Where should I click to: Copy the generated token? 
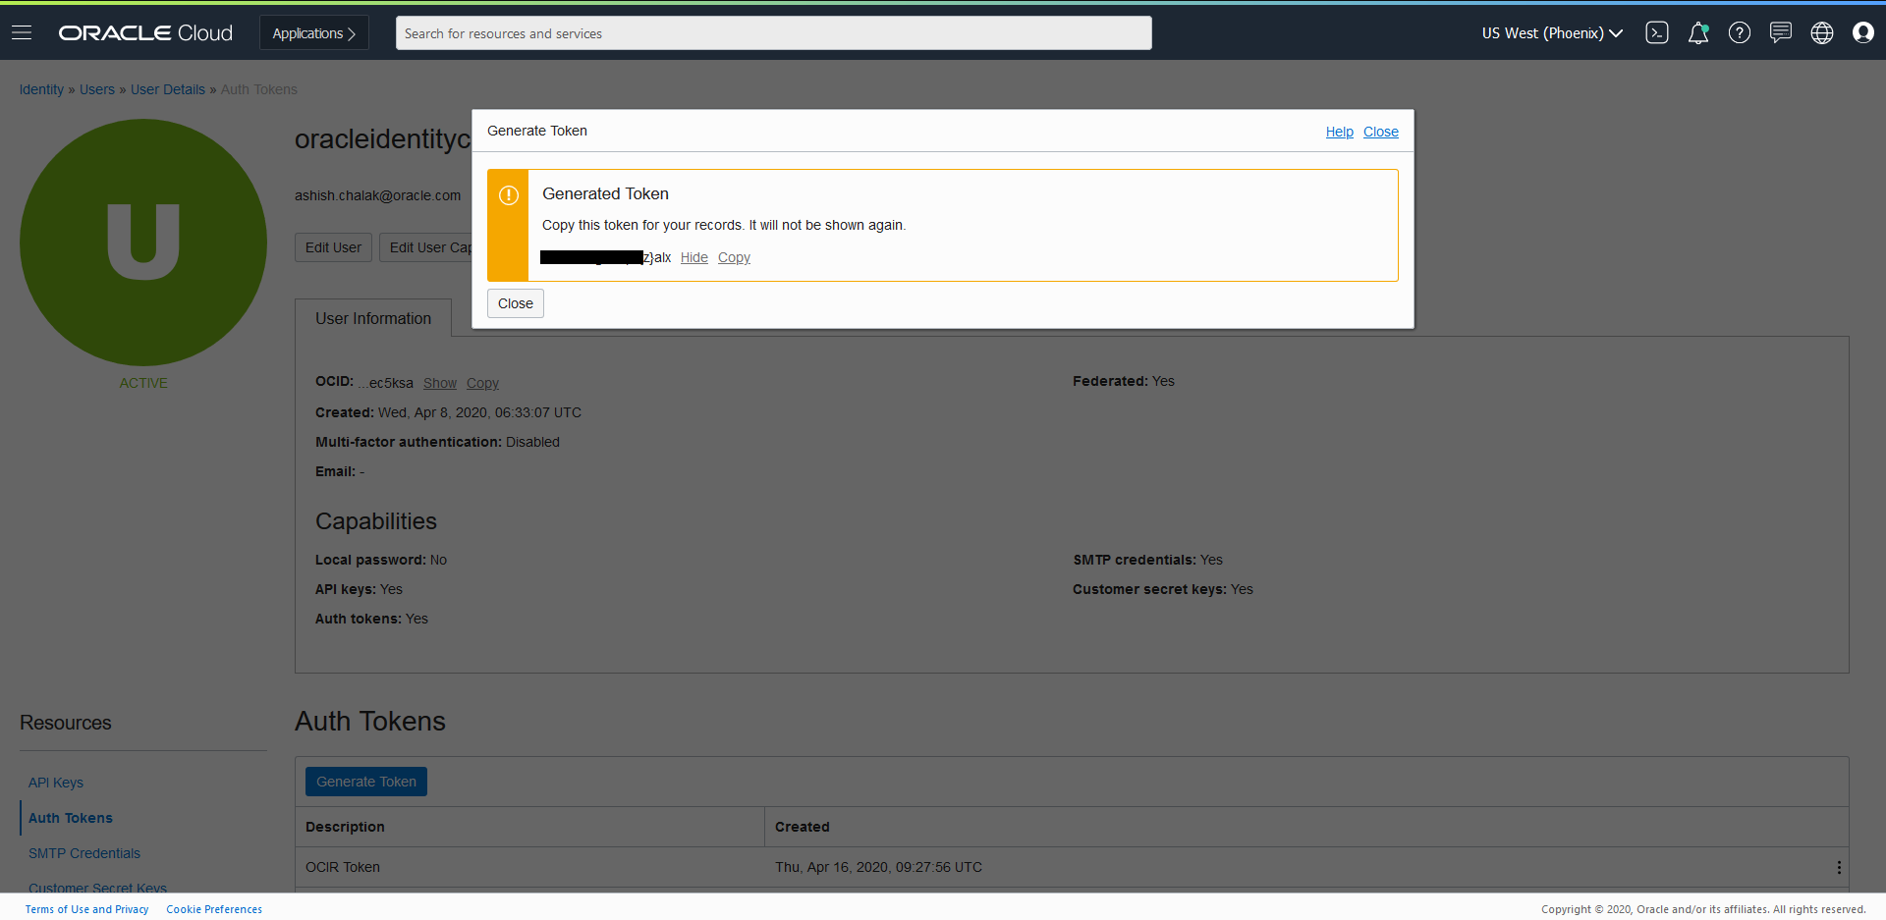[x=734, y=257]
